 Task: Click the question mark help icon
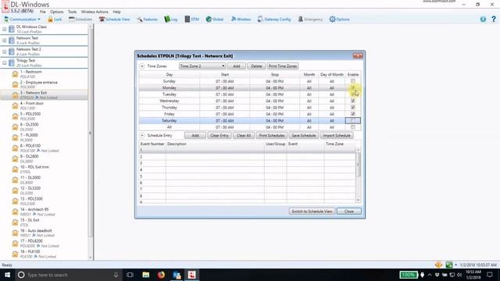pos(494,19)
